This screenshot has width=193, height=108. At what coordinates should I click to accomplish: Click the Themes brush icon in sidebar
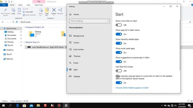(x=70, y=56)
